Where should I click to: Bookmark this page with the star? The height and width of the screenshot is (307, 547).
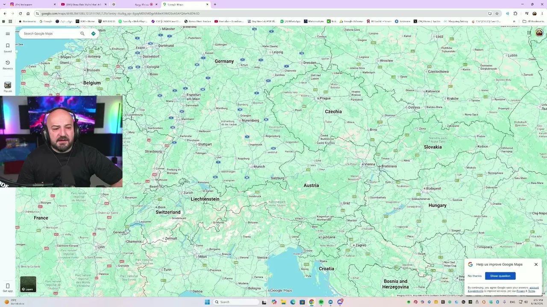tap(497, 14)
